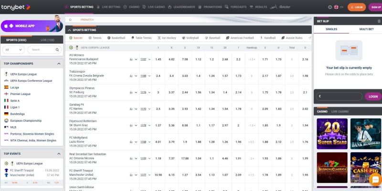The width and height of the screenshot is (382, 191).
Task: Open the site settings gear icon
Action: tap(330, 7)
